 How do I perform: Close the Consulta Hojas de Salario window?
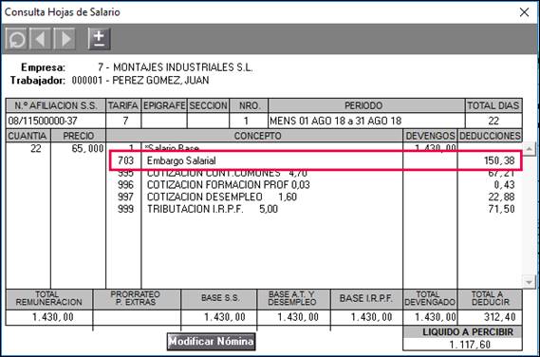(x=524, y=12)
